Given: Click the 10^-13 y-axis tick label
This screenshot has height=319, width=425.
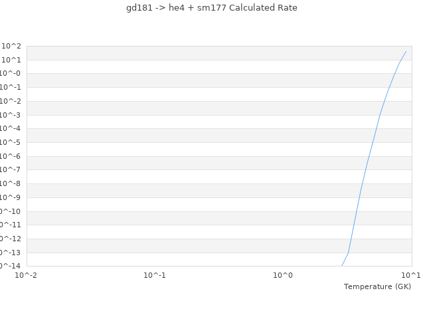Looking at the screenshot, I should (9, 253).
